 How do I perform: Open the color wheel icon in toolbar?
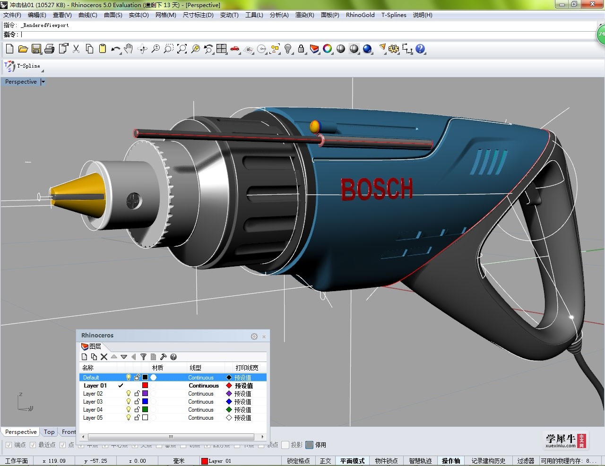pos(328,49)
